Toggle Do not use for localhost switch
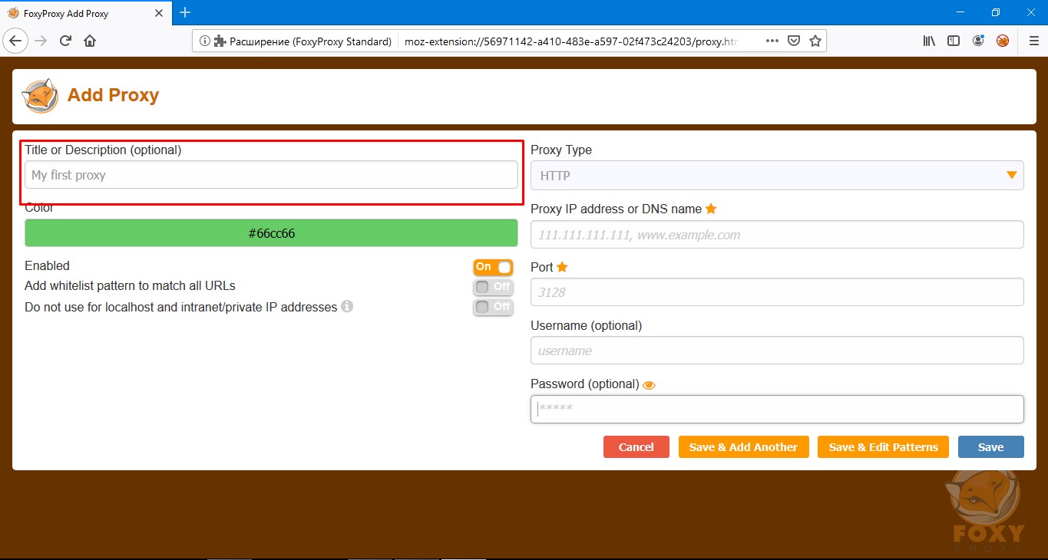The width and height of the screenshot is (1048, 560). [493, 307]
